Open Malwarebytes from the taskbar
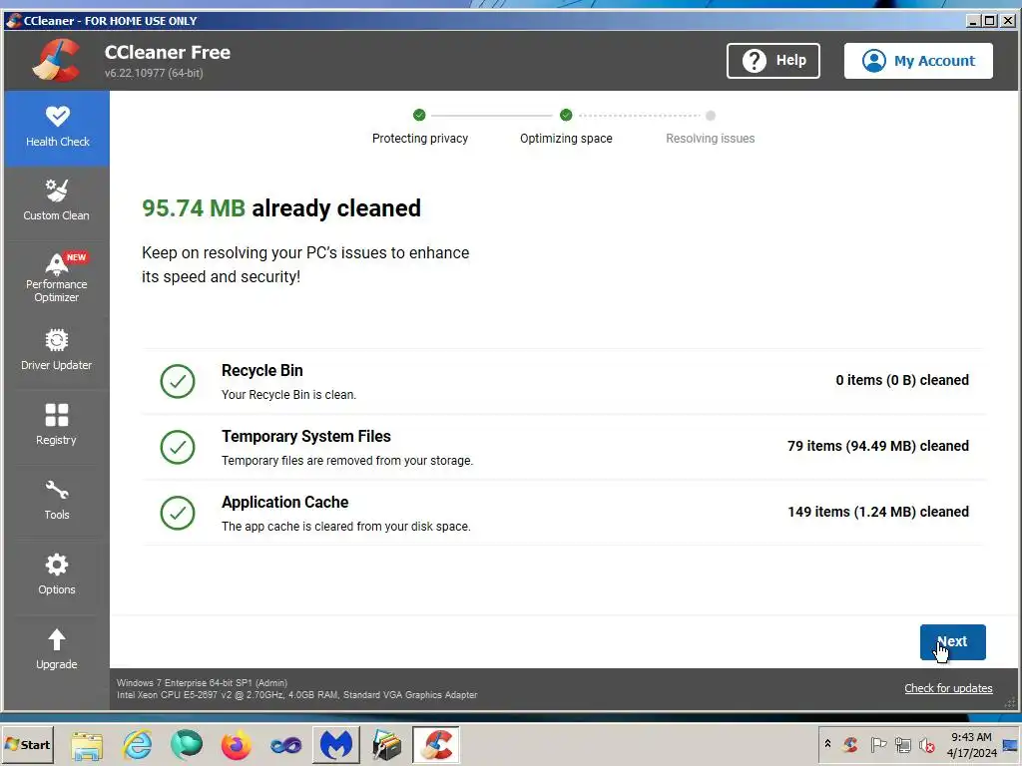Viewport: 1022px width, 766px height. [335, 744]
